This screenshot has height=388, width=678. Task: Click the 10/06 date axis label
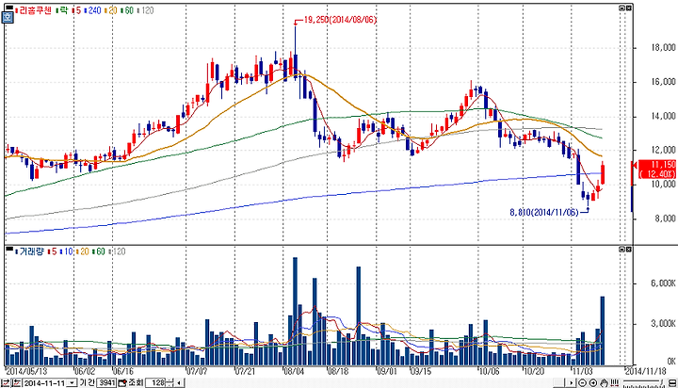[x=489, y=371]
